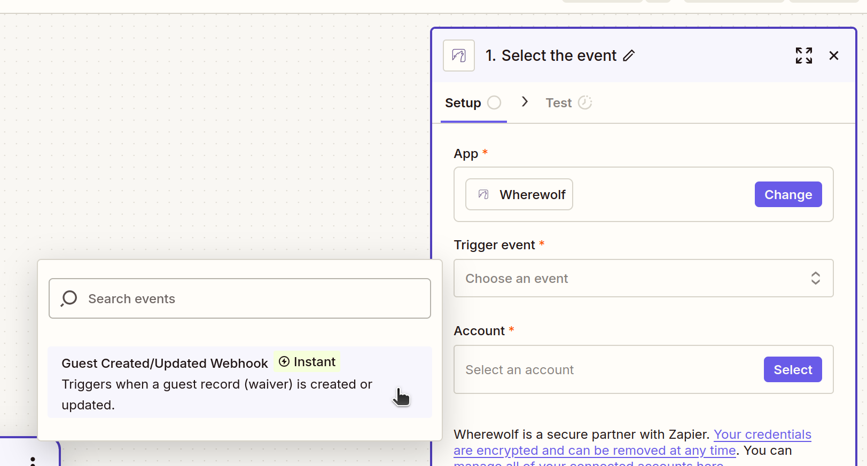Click the chevron between Setup and Test
Screen dimensions: 867x466
(x=525, y=101)
